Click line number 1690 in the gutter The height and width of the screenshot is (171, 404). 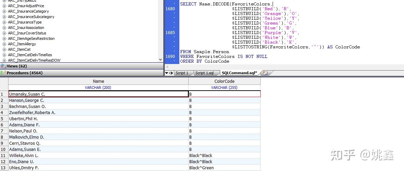click(170, 57)
